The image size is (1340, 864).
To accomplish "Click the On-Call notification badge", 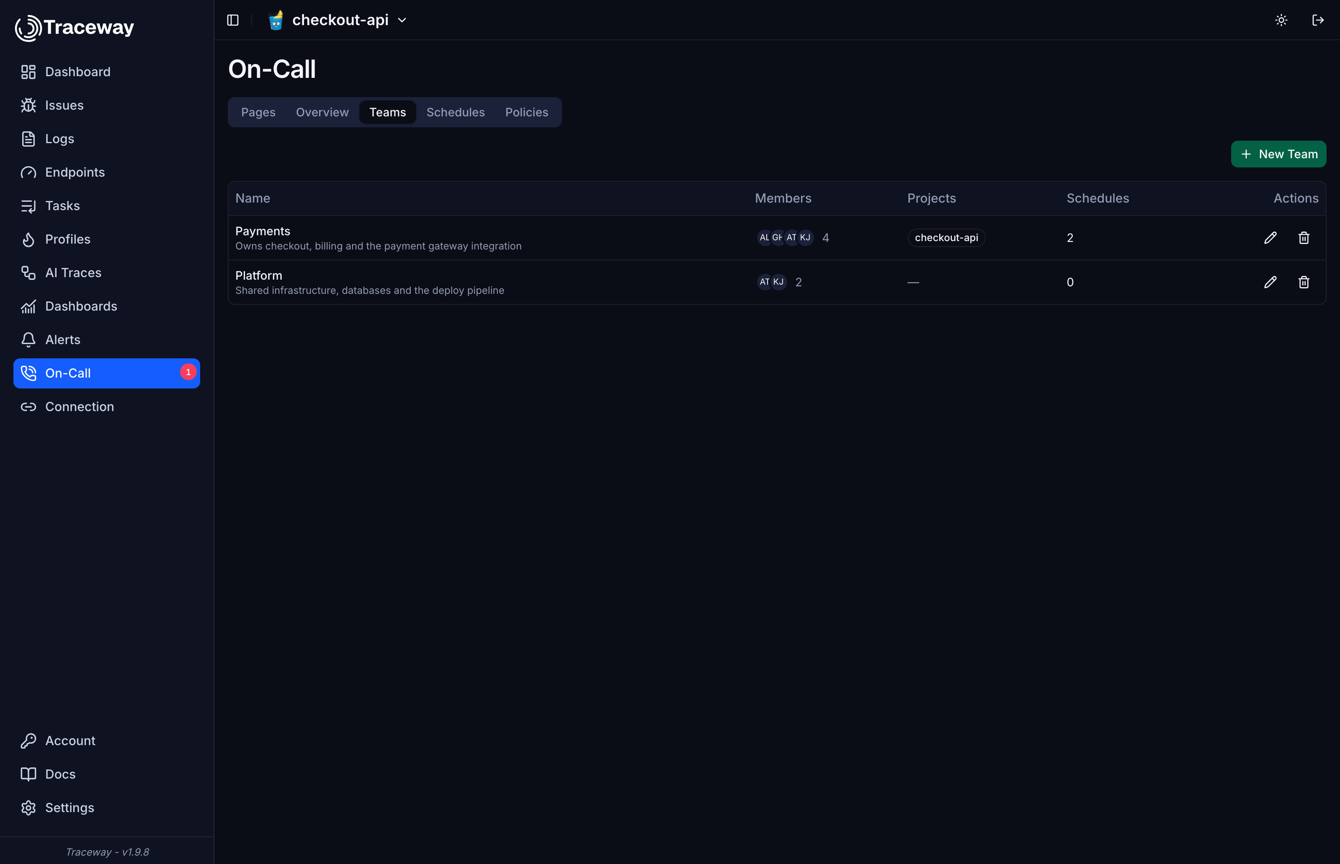I will 188,372.
